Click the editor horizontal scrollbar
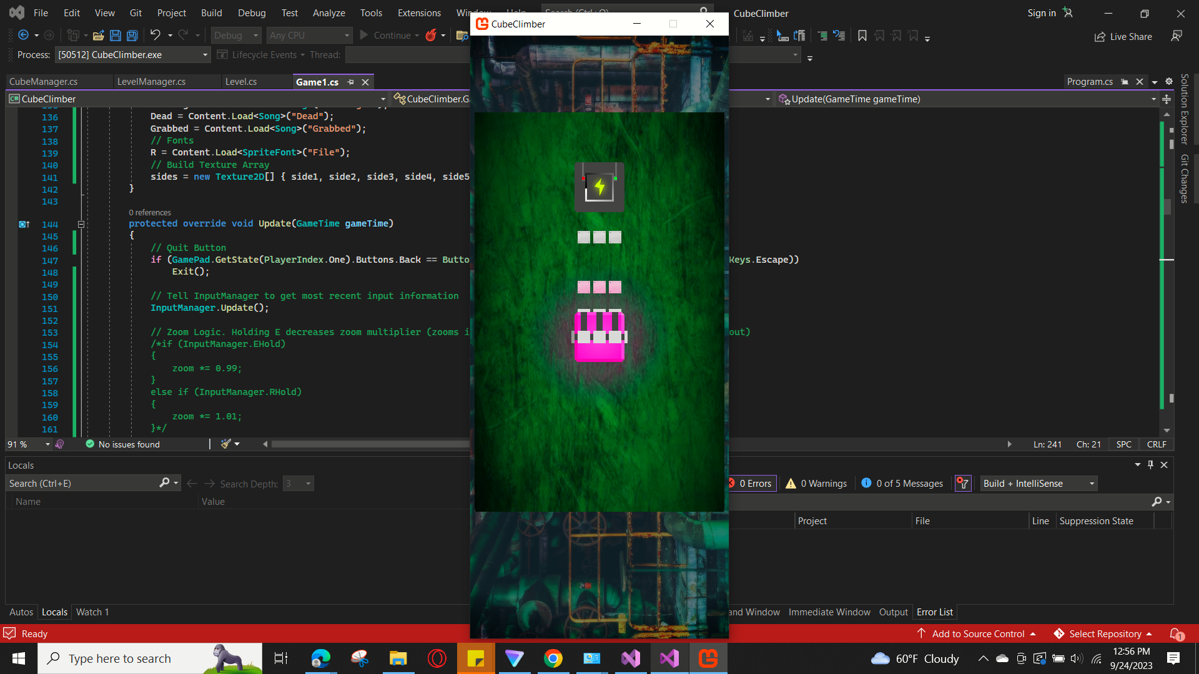Screen dimensions: 1199x674 [370, 444]
